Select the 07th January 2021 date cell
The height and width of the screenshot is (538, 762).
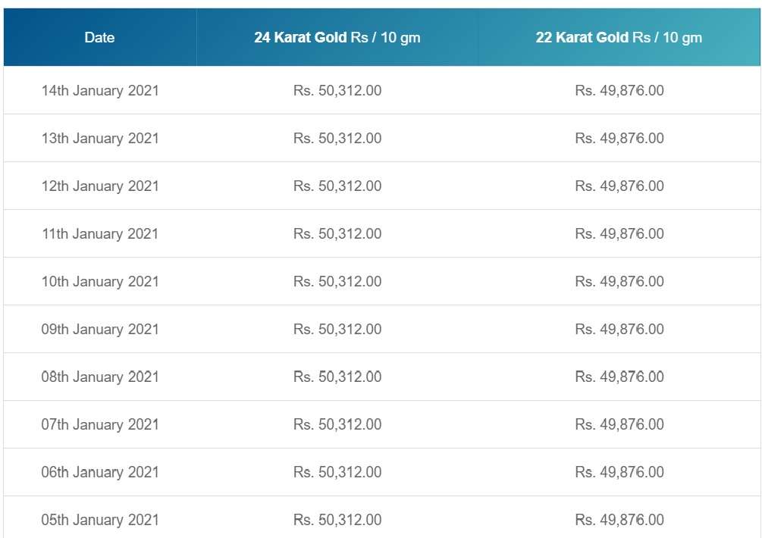(x=100, y=424)
